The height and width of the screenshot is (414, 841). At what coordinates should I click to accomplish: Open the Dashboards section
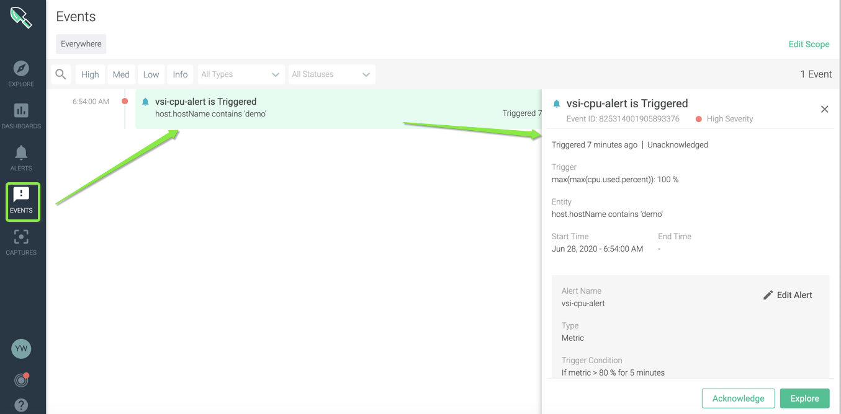(21, 116)
